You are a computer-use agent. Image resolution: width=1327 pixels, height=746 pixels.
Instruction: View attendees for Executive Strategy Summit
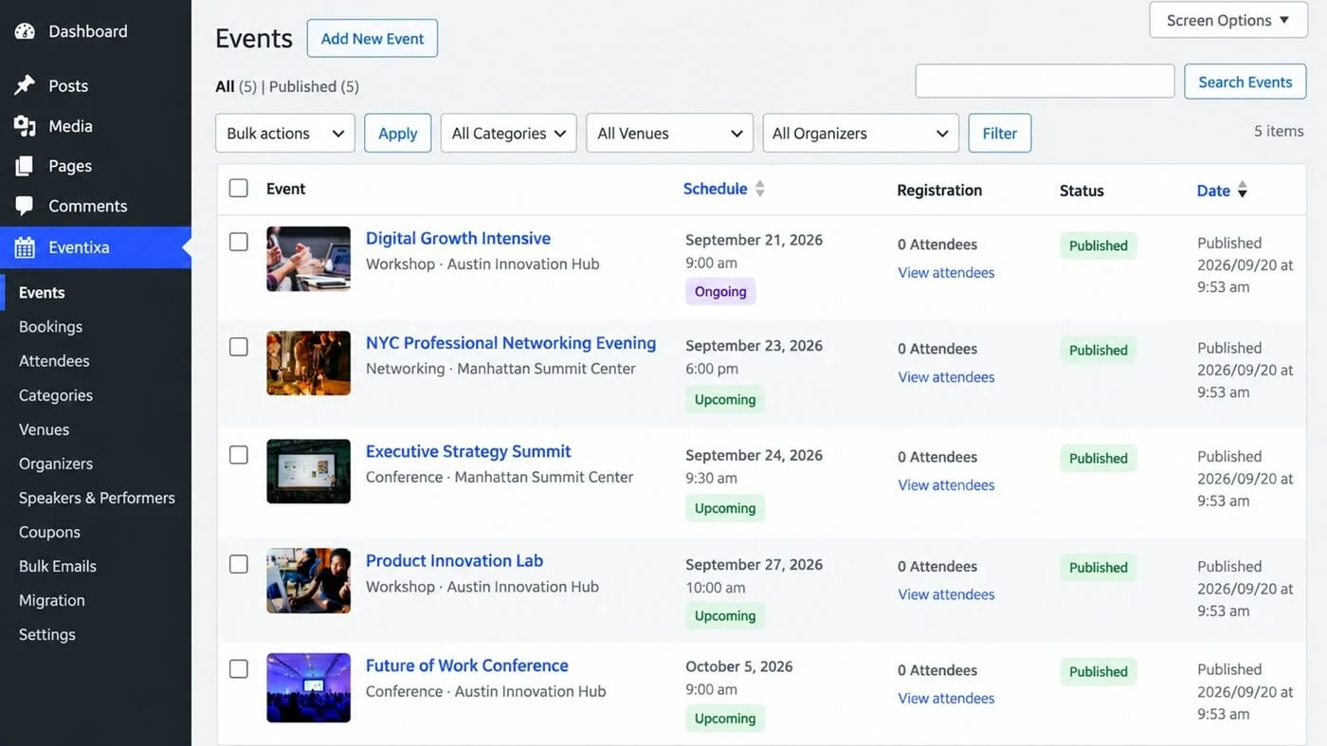click(x=946, y=484)
